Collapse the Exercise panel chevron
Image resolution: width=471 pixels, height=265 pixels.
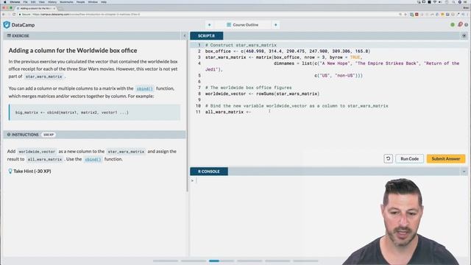[x=185, y=36]
